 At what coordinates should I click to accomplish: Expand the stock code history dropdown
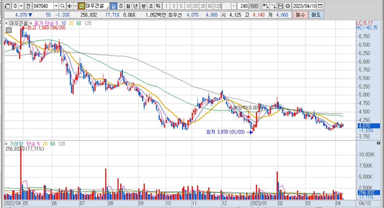pos(56,6)
